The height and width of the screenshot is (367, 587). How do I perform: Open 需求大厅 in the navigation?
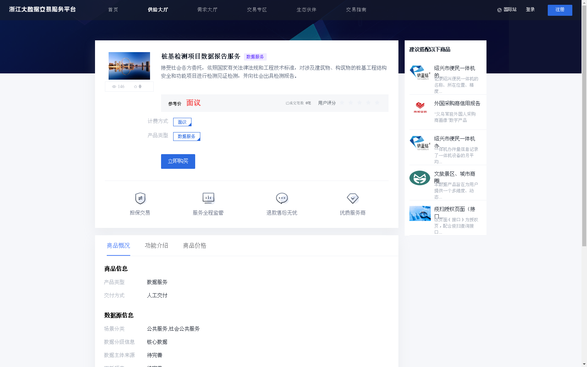pyautogui.click(x=207, y=10)
